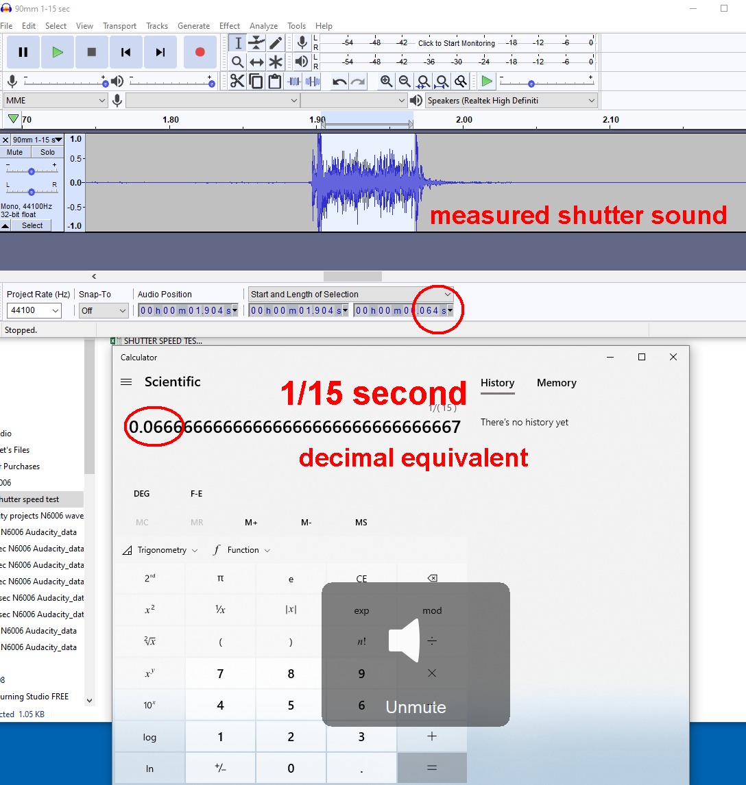Image resolution: width=746 pixels, height=785 pixels.
Task: Click the Fit project to width icon
Action: 442,81
